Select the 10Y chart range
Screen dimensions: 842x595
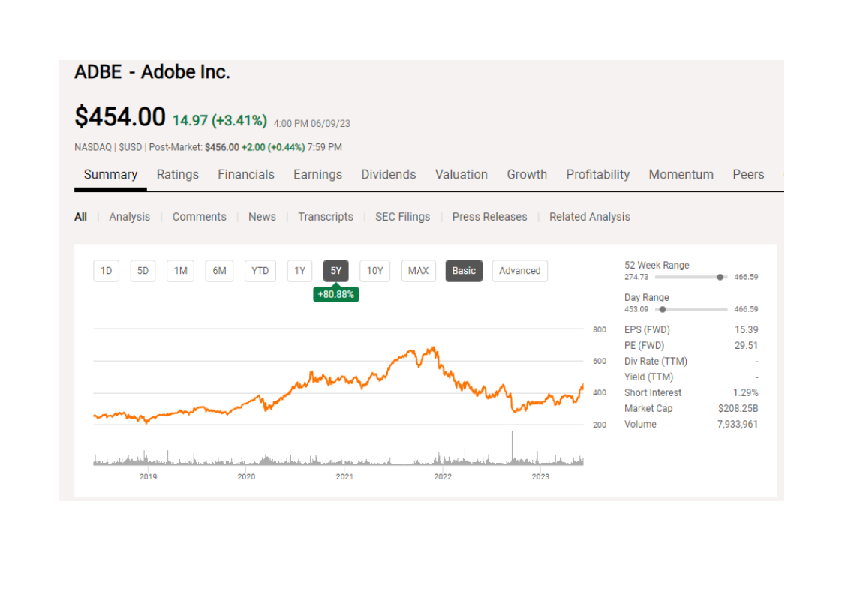coord(374,271)
